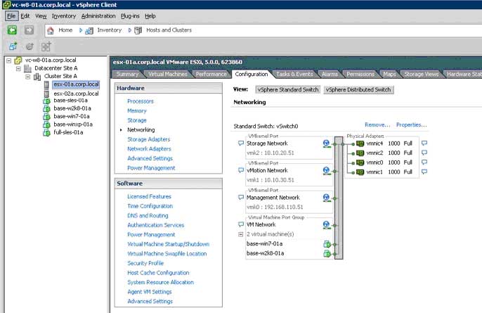Image resolution: width=482 pixels, height=313 pixels.
Task: Switch to the Summary tab
Action: (127, 74)
